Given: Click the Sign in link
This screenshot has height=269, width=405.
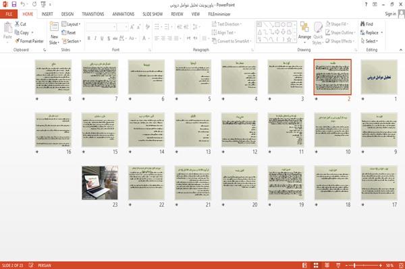Looking at the screenshot, I should coord(390,14).
